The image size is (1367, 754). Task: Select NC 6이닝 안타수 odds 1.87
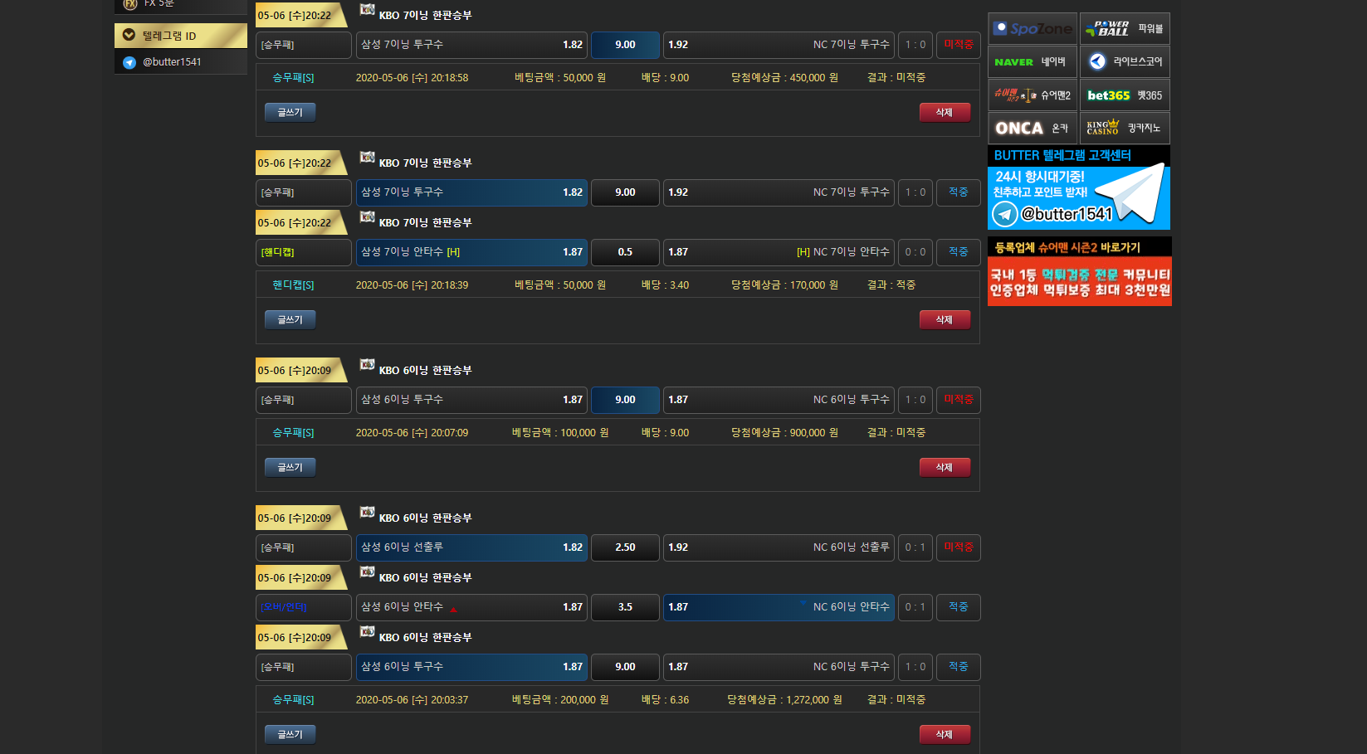tap(778, 607)
